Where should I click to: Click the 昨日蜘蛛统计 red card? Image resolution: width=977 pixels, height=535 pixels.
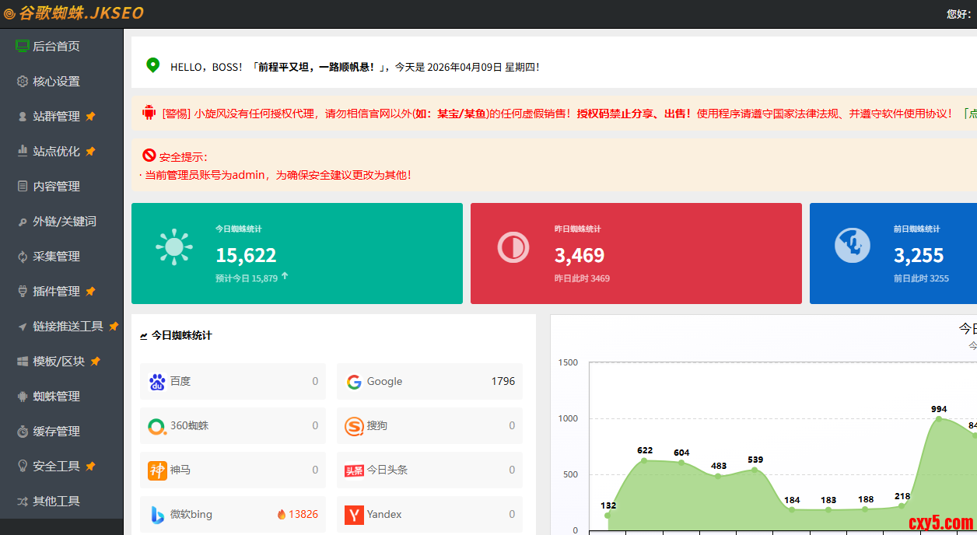(x=636, y=254)
